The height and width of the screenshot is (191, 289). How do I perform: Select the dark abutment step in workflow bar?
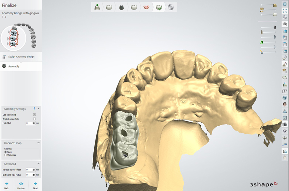(121, 7)
